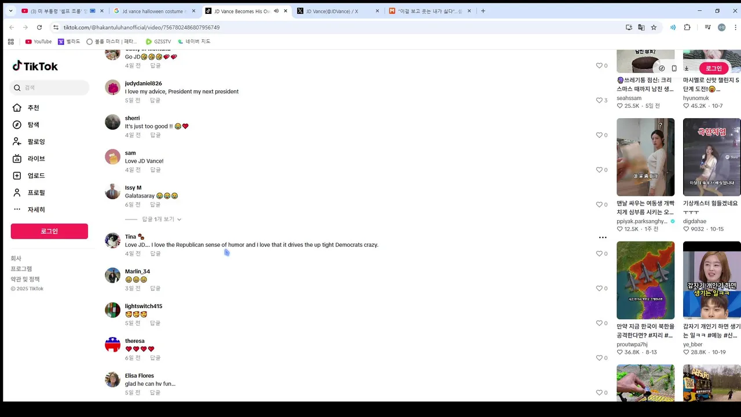
Task: Bookmark this page with star icon
Action: [x=654, y=27]
